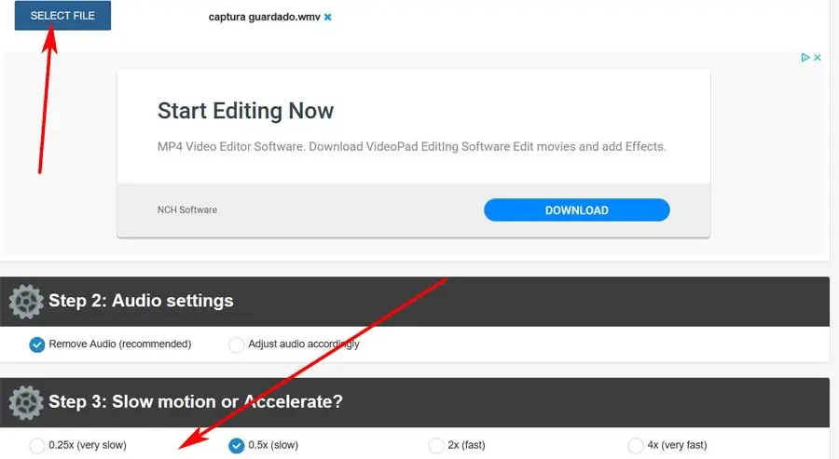Click the captura guardado.wmv file name

coord(263,17)
